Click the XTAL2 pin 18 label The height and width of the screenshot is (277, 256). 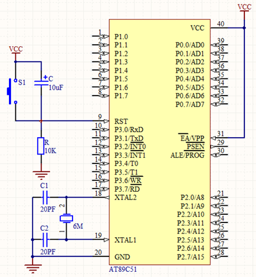tap(125, 197)
